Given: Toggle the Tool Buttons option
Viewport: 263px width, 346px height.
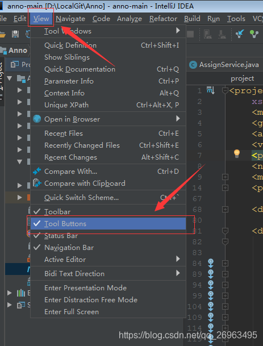Looking at the screenshot, I should [108, 223].
